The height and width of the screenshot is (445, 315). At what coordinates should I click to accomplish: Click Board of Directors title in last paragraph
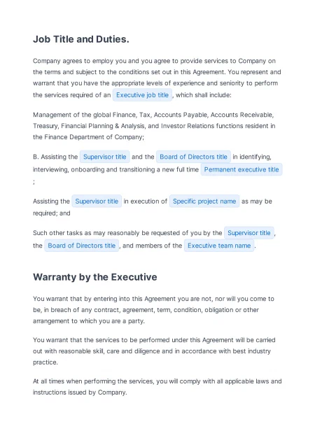coord(81,246)
